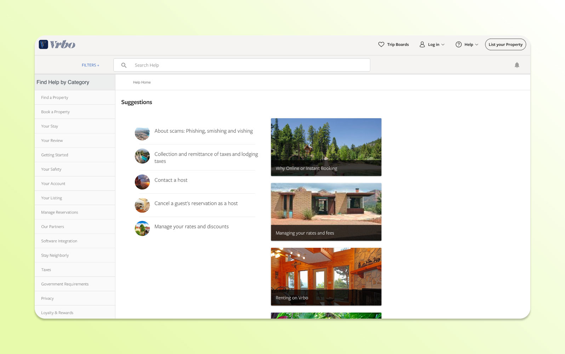Screen dimensions: 565x354
Task: Open the Renting on Vrbo card
Action: [x=326, y=276]
